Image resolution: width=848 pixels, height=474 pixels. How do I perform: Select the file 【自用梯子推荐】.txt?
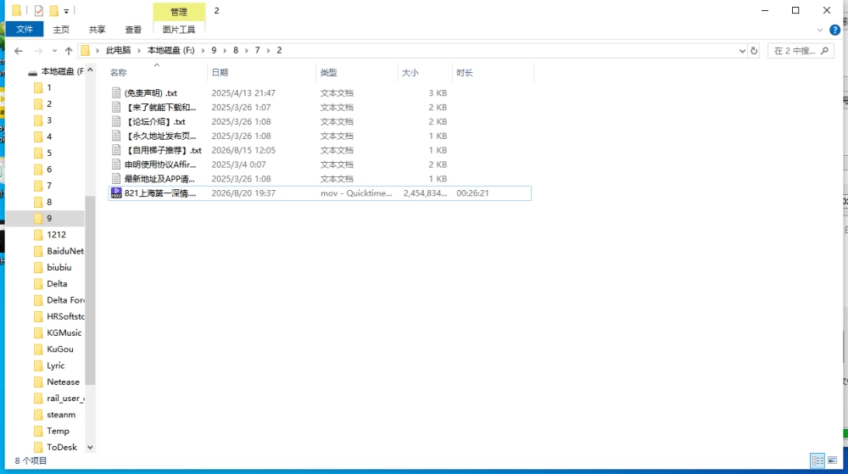(x=164, y=150)
